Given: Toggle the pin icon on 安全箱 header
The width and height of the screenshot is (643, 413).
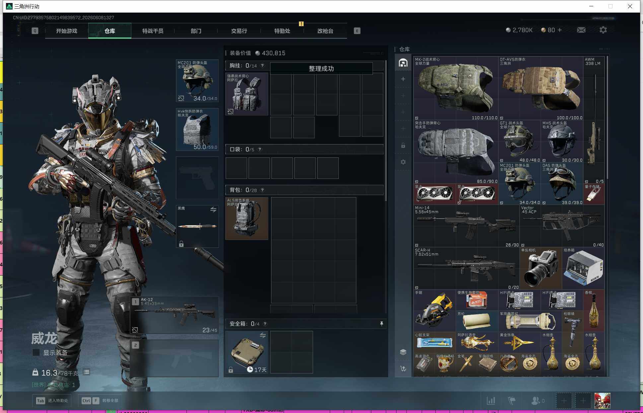Looking at the screenshot, I should click(382, 324).
